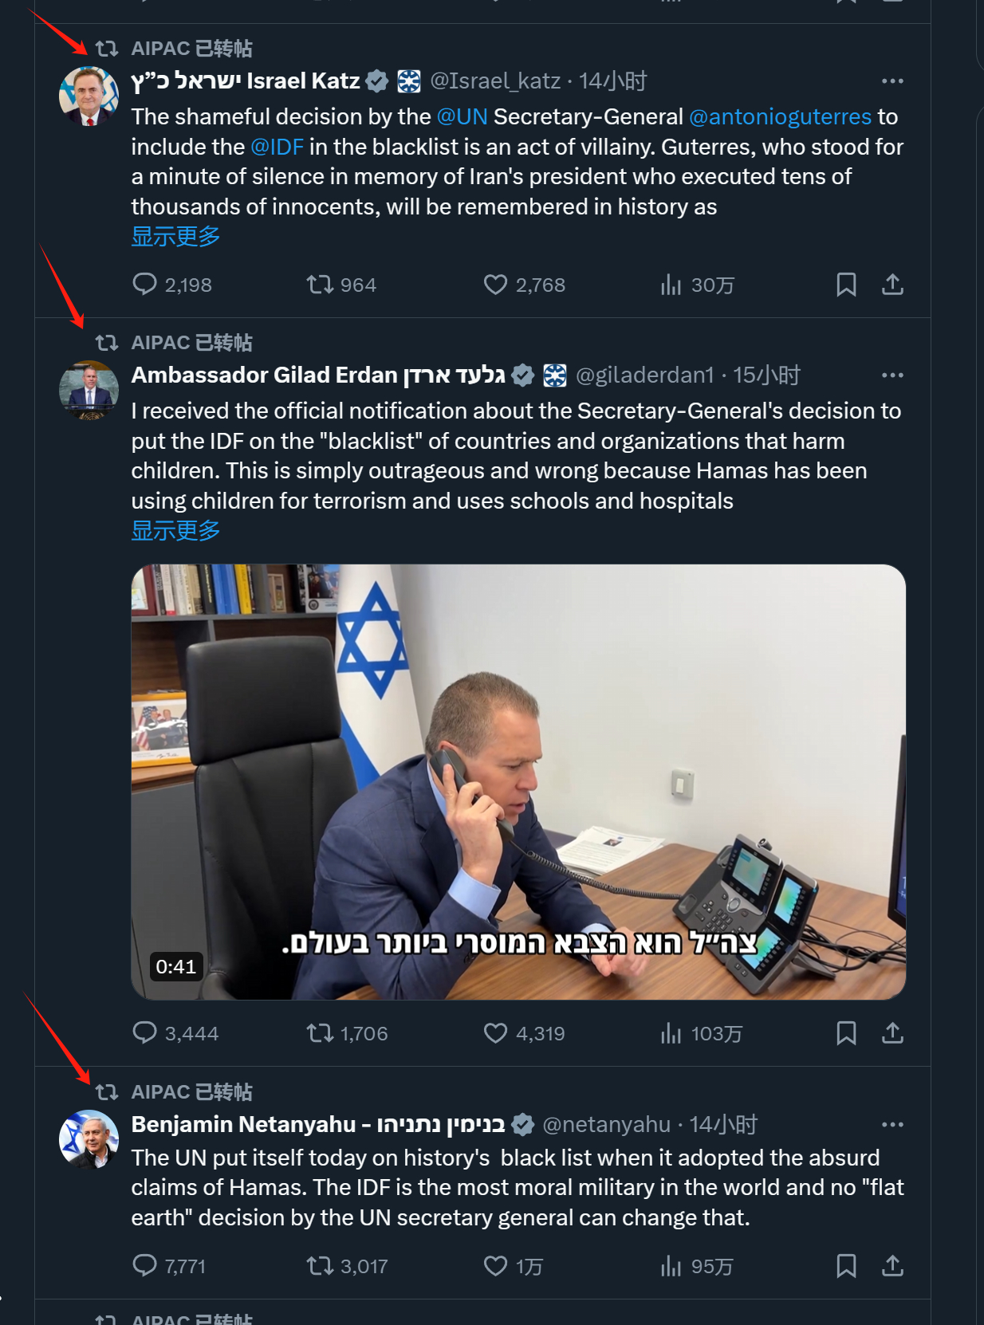Bookmark the Israel Katz tweet
Screen dimensions: 984x1325
coord(846,285)
